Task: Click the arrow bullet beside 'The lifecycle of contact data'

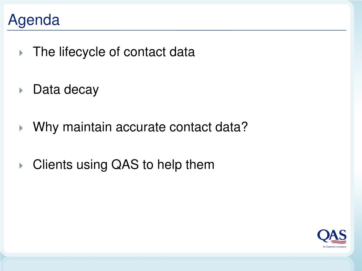Action: [21, 53]
